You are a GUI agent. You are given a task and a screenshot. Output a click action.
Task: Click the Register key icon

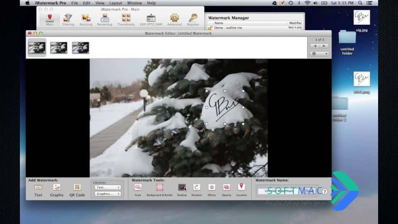pyautogui.click(x=193, y=20)
